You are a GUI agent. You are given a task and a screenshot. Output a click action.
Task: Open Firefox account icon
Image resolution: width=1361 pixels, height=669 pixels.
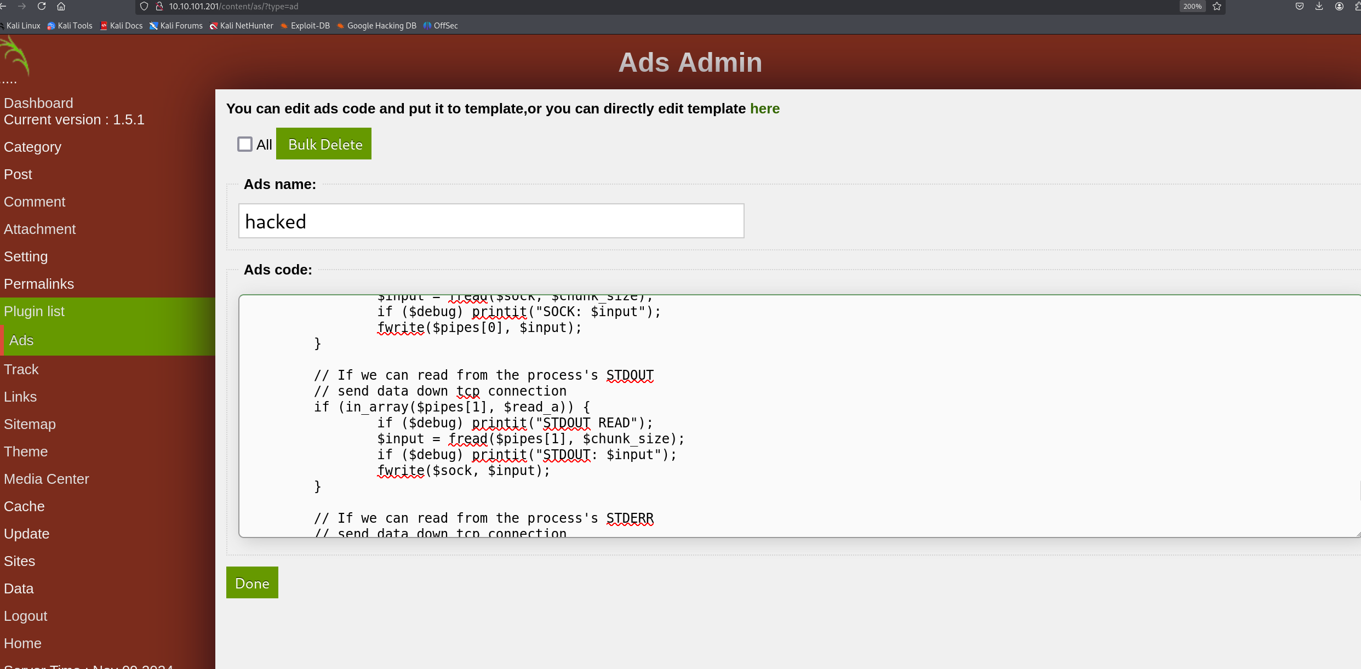[1339, 7]
